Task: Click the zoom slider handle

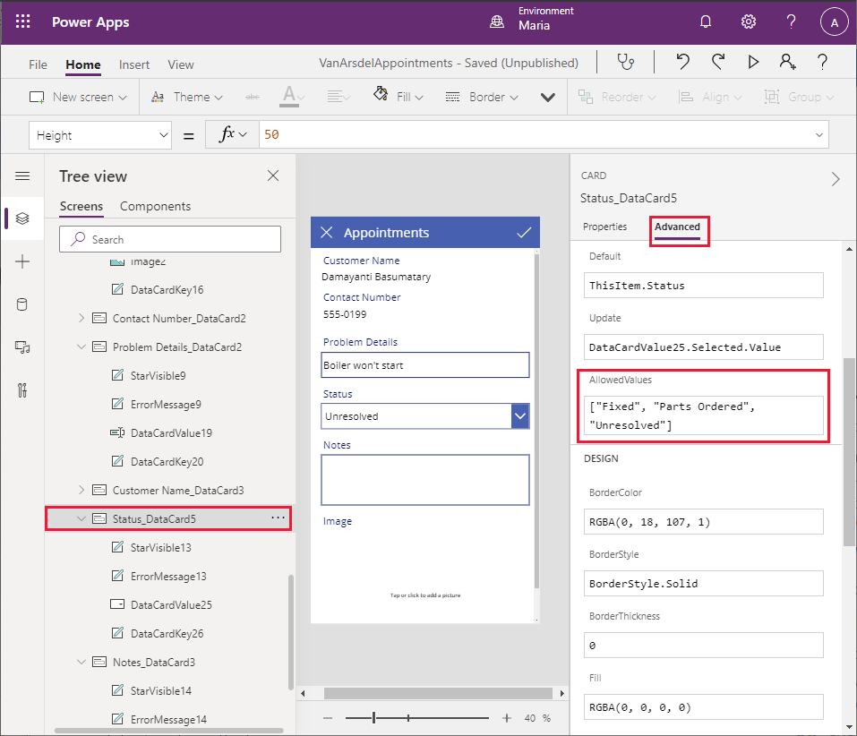Action: (x=373, y=718)
